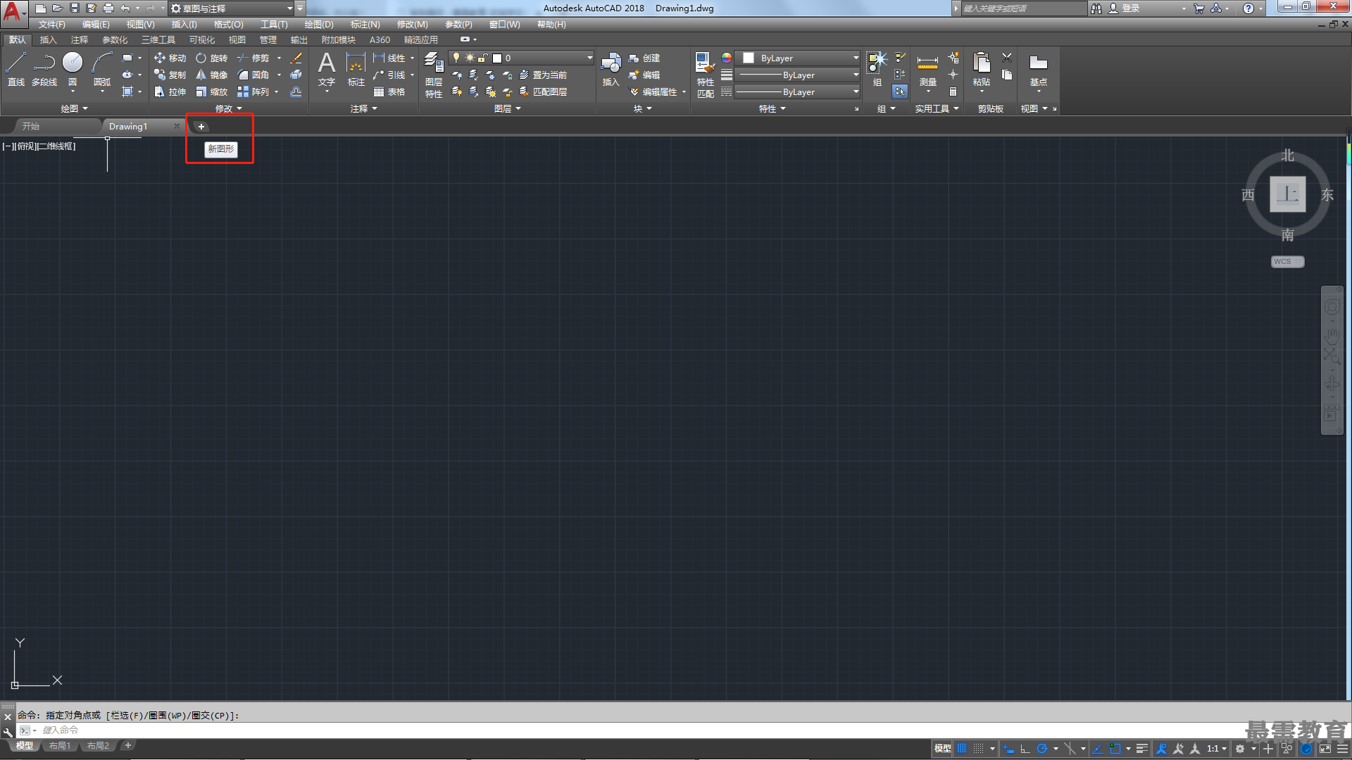Open the linetype ByLayer dropdown
Image resolution: width=1352 pixels, height=760 pixels.
pos(797,91)
